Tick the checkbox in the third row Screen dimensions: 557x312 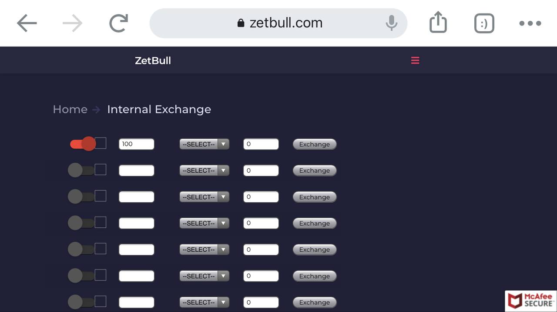point(101,196)
